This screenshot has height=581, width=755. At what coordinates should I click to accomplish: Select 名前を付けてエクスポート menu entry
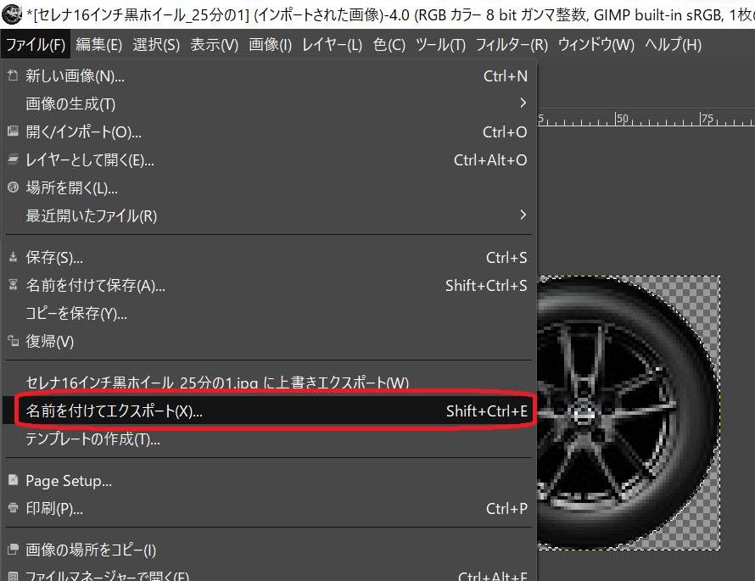[x=115, y=411]
